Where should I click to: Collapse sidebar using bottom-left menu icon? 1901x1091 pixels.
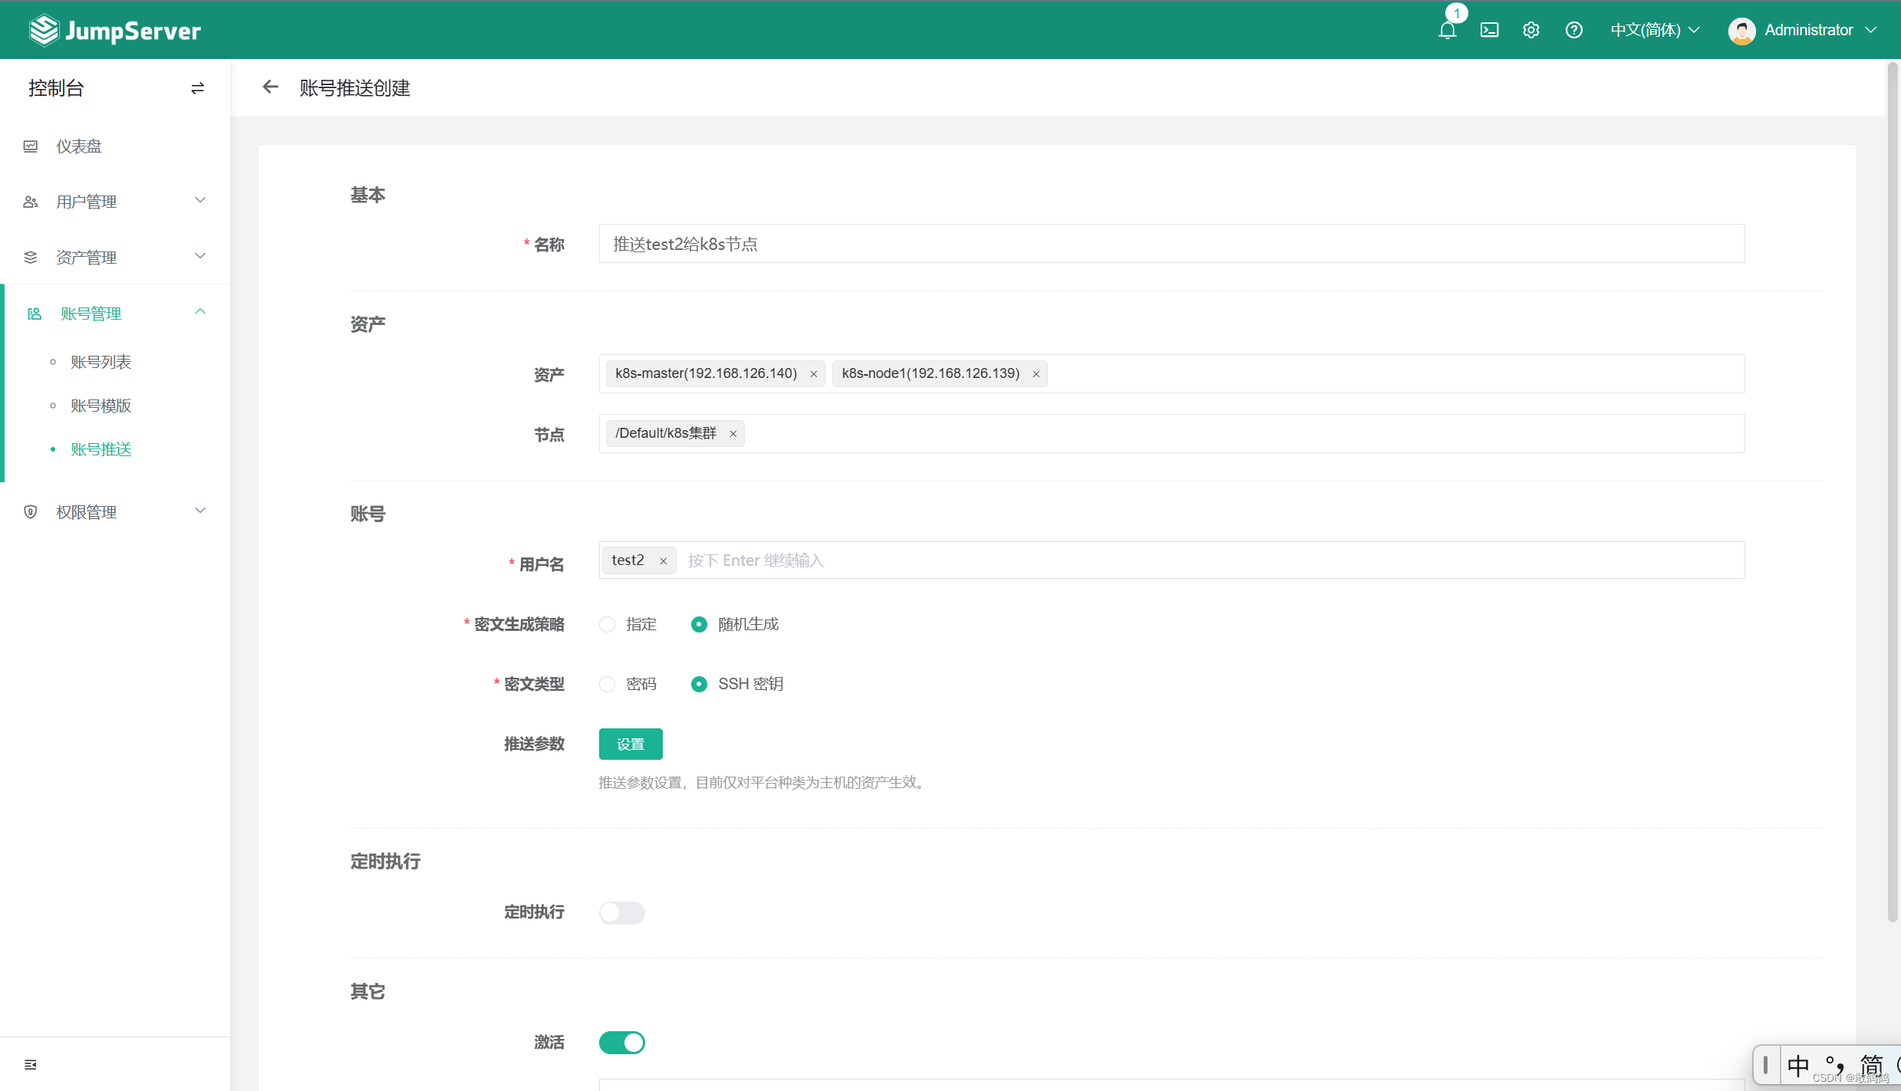[x=31, y=1064]
